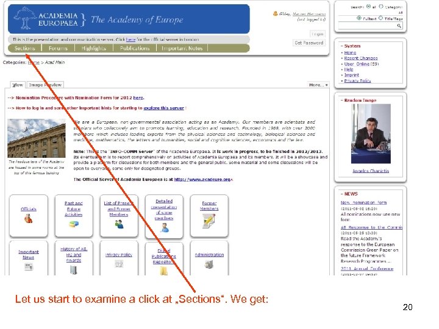Click the magnifier search icon
This screenshot has width=439, height=329.
coord(399,26)
